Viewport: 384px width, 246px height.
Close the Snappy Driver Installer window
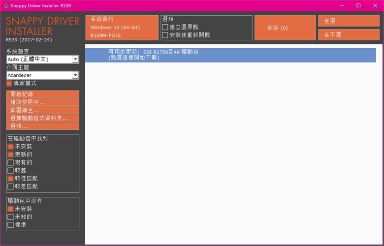click(x=375, y=5)
